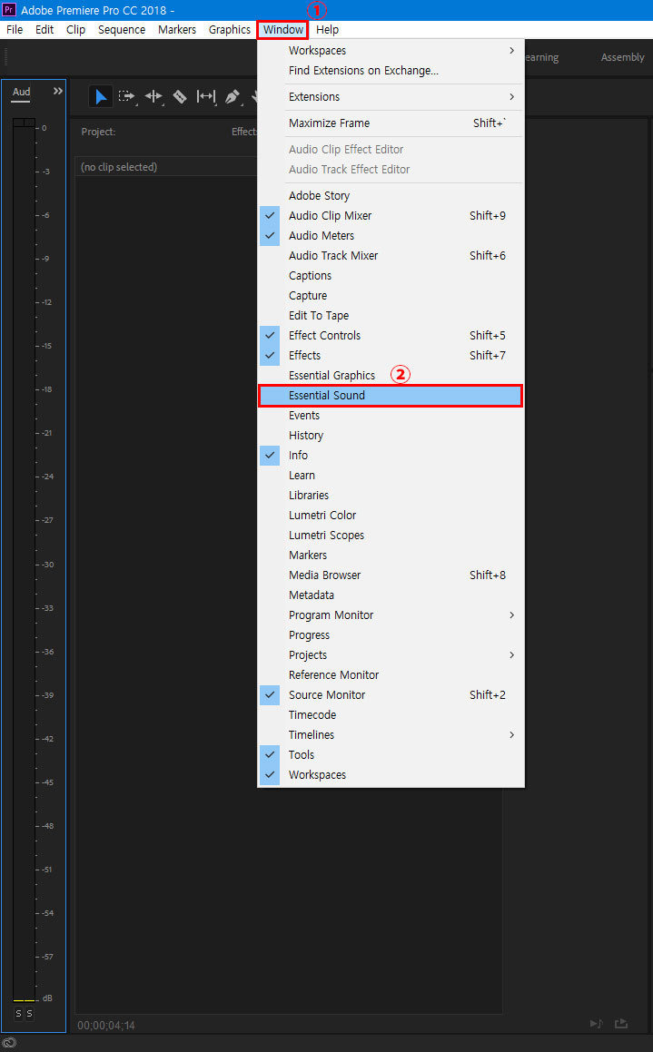Screen dimensions: 653x1052
Task: Select the Track Select Forward tool
Action: (x=126, y=96)
